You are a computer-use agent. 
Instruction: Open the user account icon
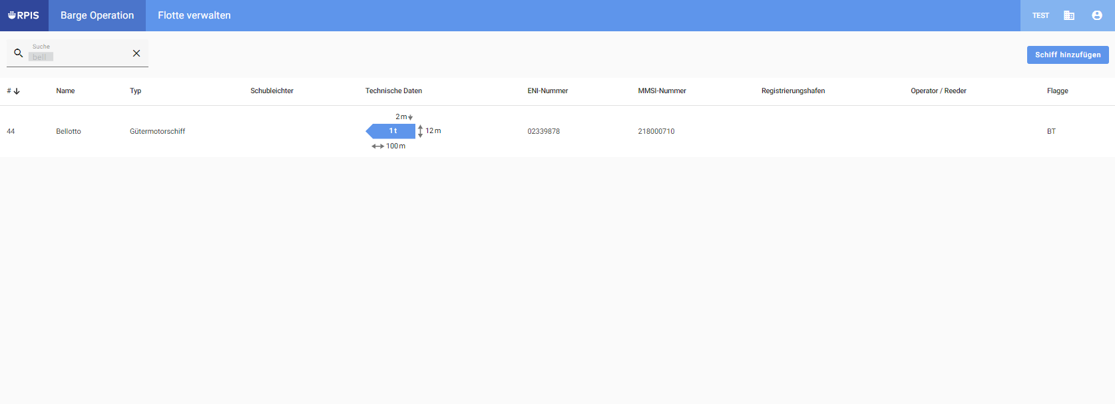tap(1097, 15)
